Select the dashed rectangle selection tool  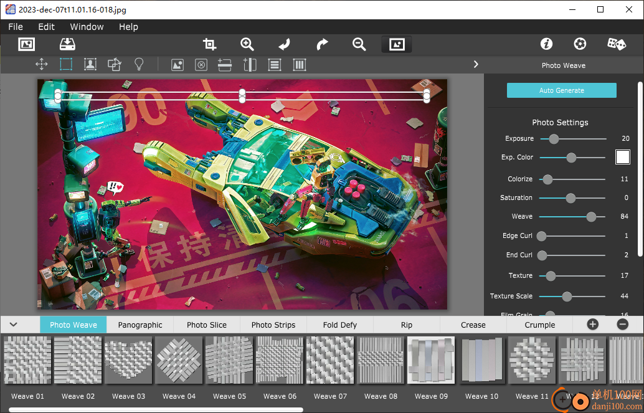tap(66, 65)
